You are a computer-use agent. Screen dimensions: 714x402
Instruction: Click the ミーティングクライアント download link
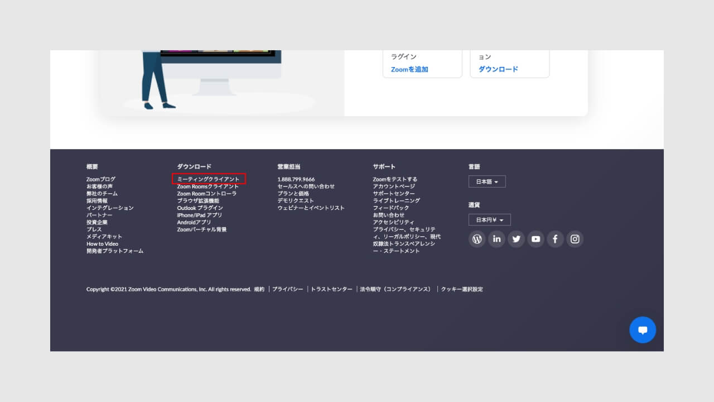point(208,179)
